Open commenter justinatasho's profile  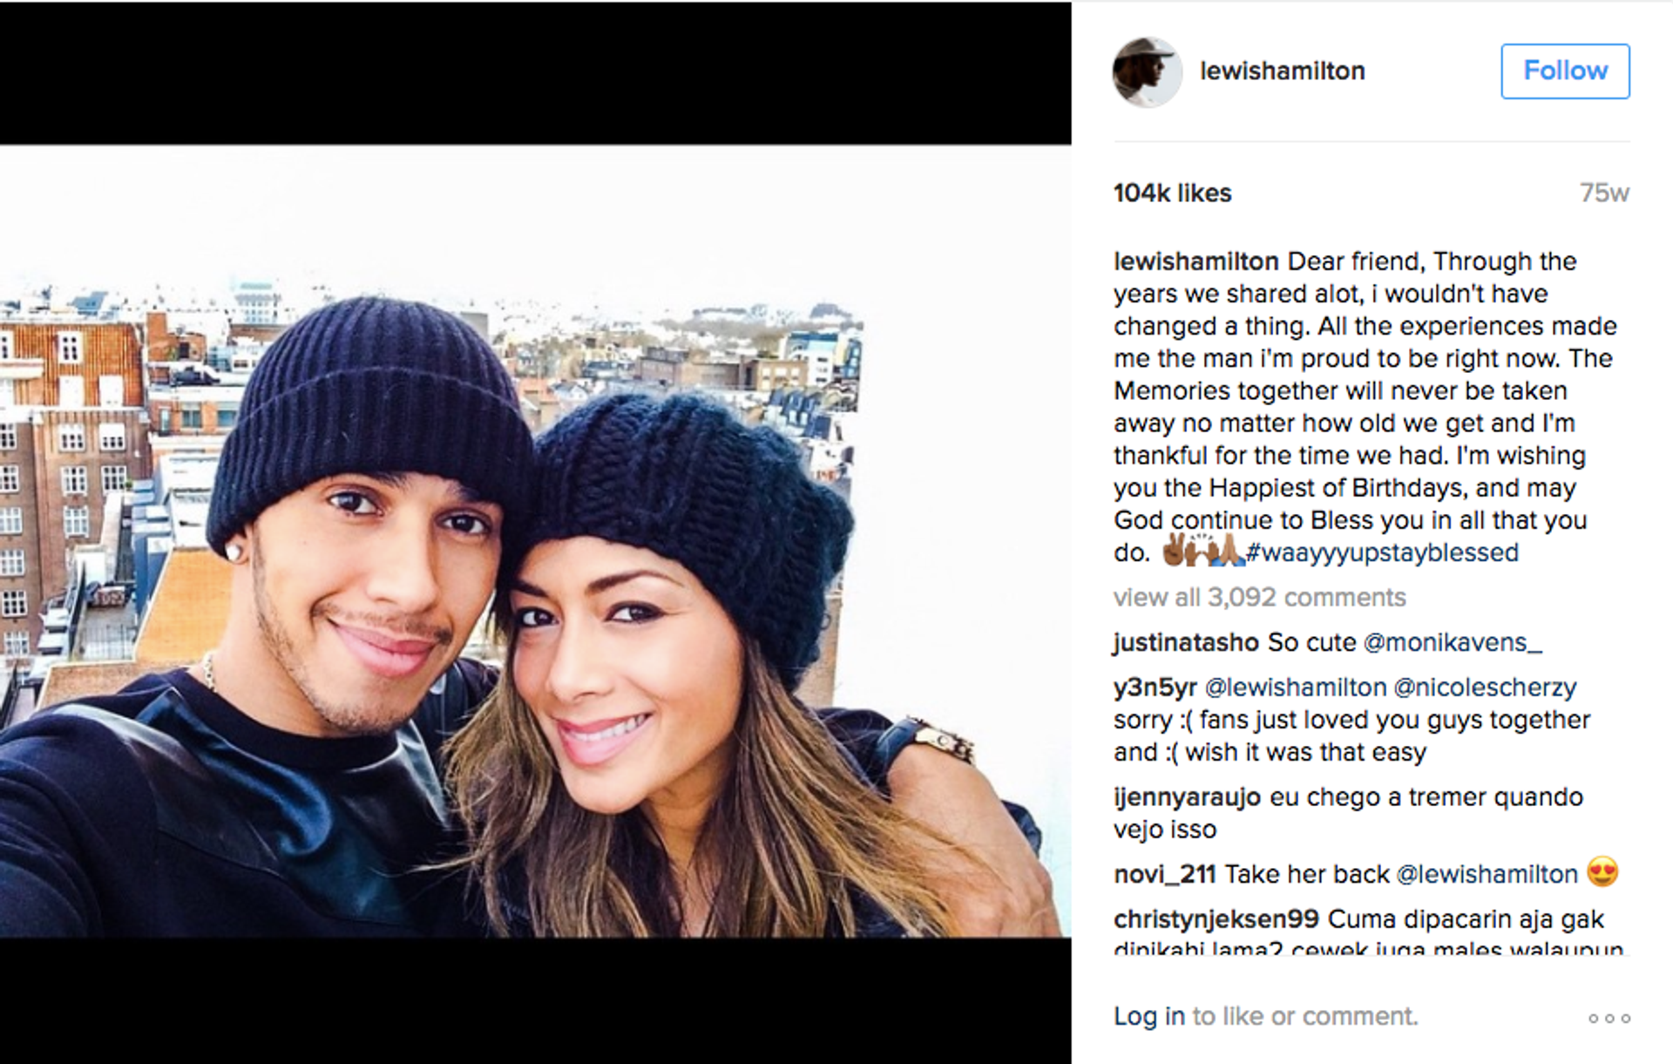point(1186,642)
